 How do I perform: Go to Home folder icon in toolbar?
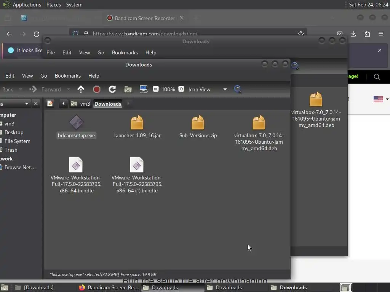pyautogui.click(x=128, y=89)
